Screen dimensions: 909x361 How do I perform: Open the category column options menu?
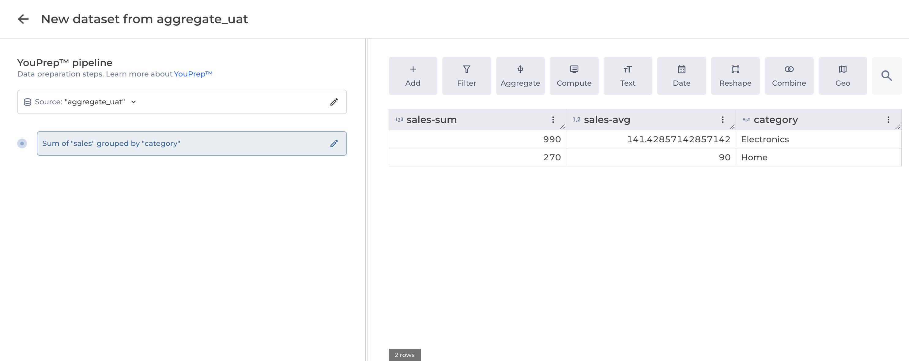click(x=888, y=120)
